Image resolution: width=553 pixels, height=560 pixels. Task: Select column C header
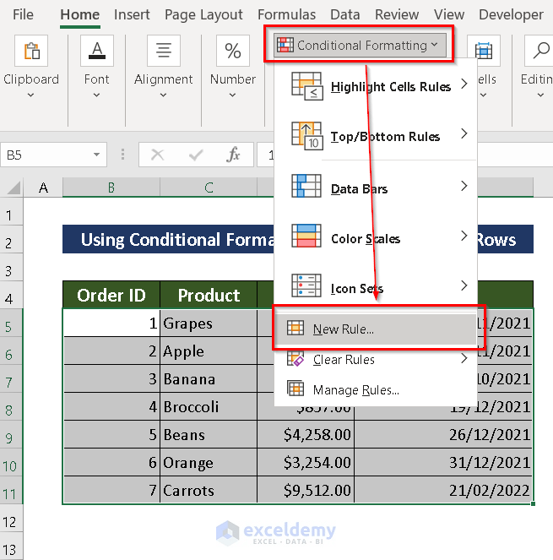tap(209, 188)
